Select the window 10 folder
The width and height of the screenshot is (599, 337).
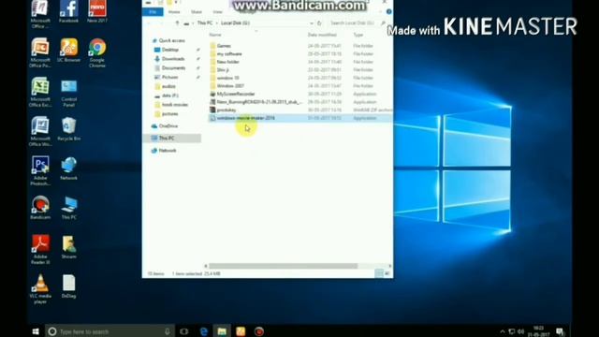pyautogui.click(x=227, y=78)
